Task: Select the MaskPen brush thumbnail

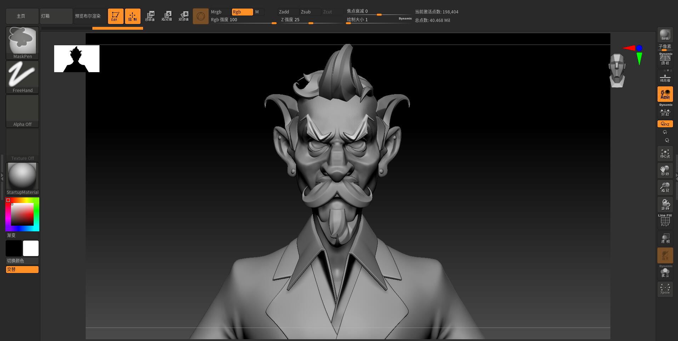Action: tap(22, 43)
